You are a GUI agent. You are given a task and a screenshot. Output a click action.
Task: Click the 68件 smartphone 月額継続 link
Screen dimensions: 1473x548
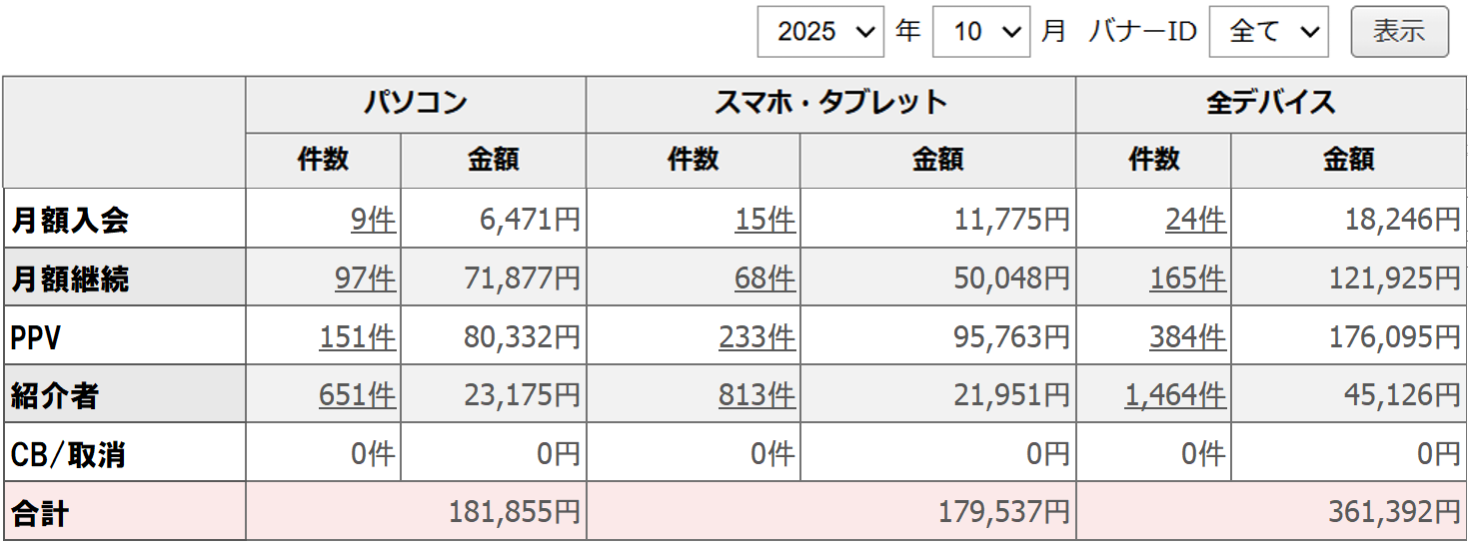point(764,278)
